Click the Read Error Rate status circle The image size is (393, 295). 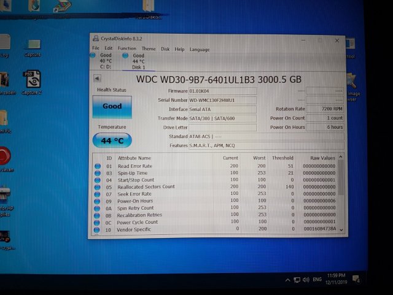click(97, 166)
